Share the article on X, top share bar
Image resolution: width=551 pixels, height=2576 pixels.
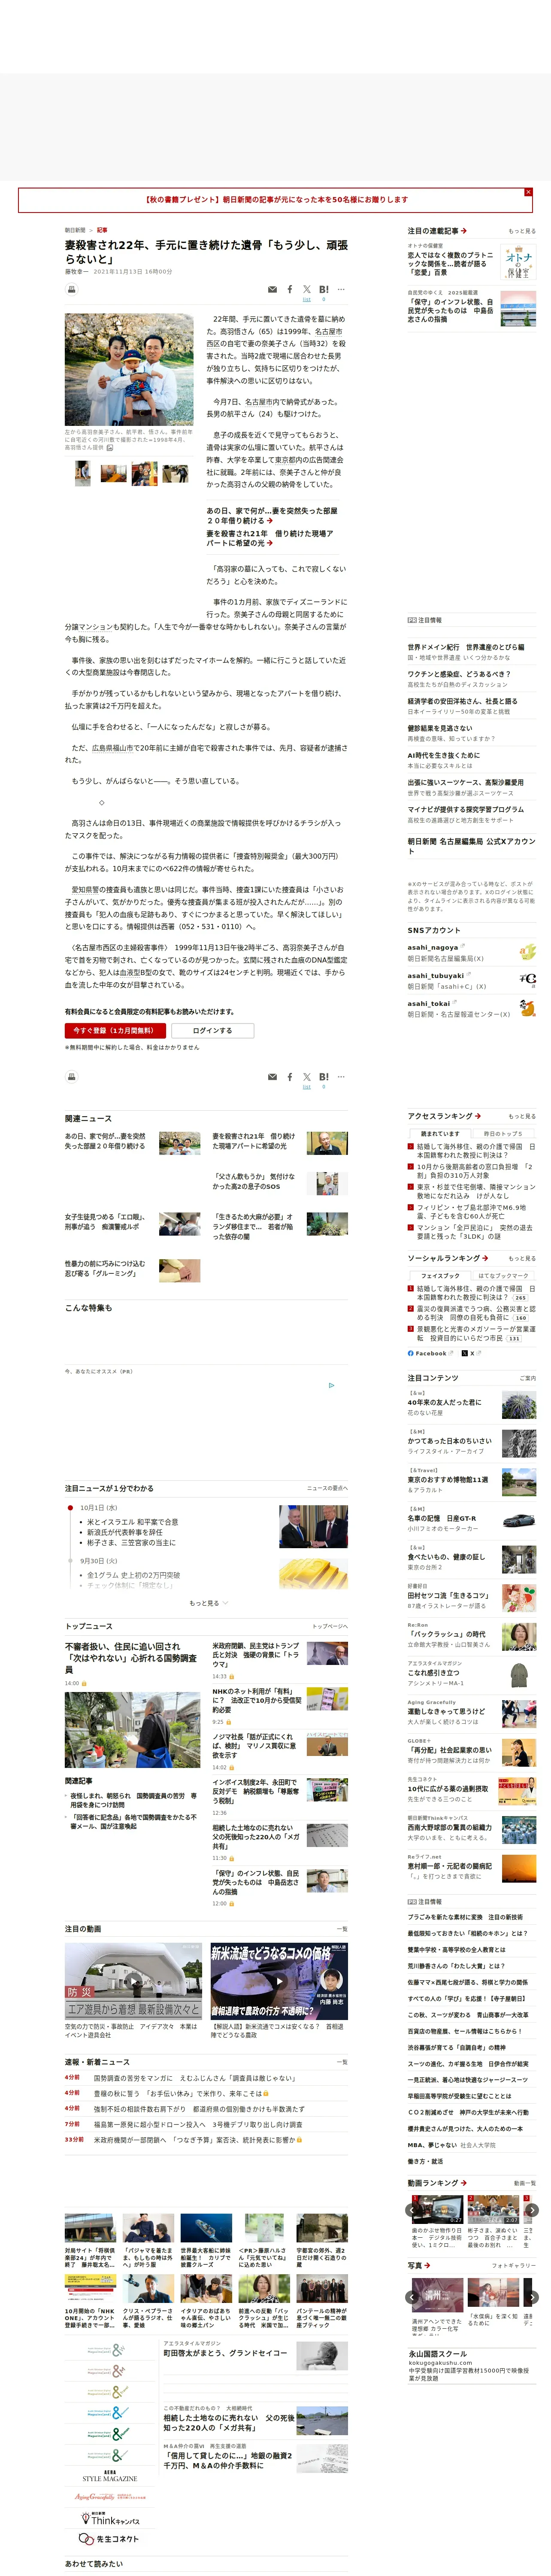tap(307, 290)
